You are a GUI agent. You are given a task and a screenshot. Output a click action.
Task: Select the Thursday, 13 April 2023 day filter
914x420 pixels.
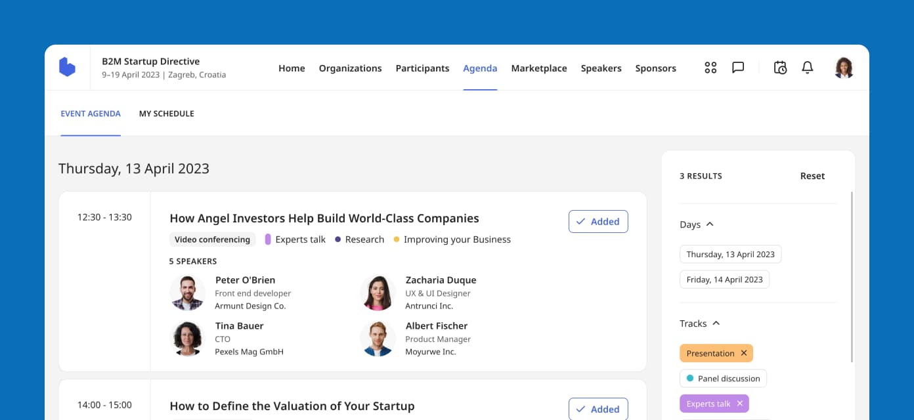tap(731, 255)
